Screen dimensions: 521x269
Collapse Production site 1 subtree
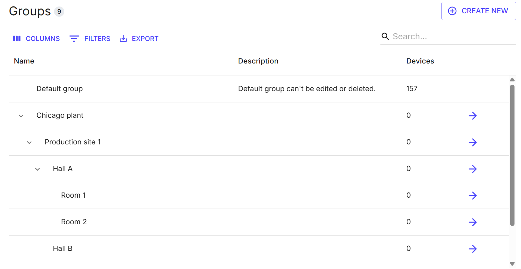[29, 143]
